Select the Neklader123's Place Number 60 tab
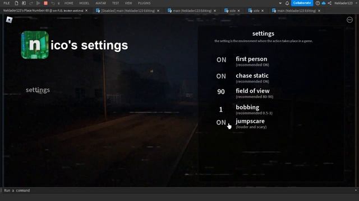The image size is (359, 201). point(43,11)
